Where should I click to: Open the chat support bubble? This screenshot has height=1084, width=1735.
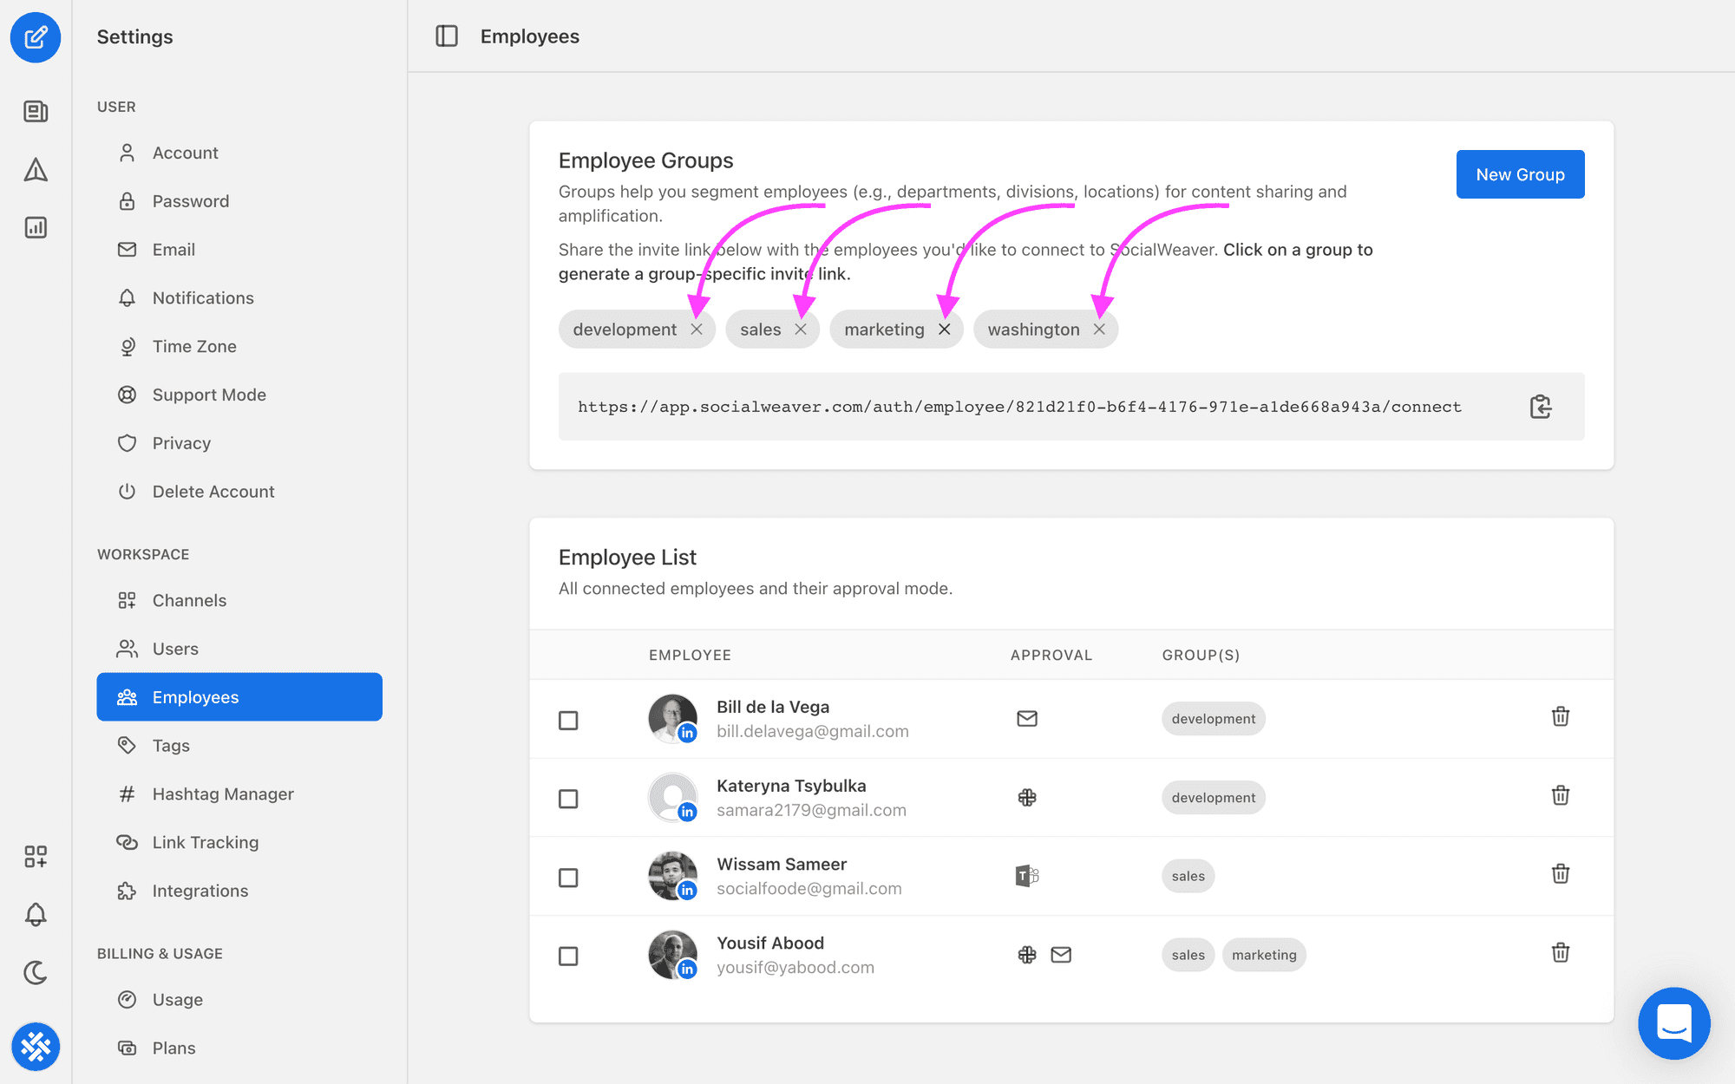(1673, 1022)
